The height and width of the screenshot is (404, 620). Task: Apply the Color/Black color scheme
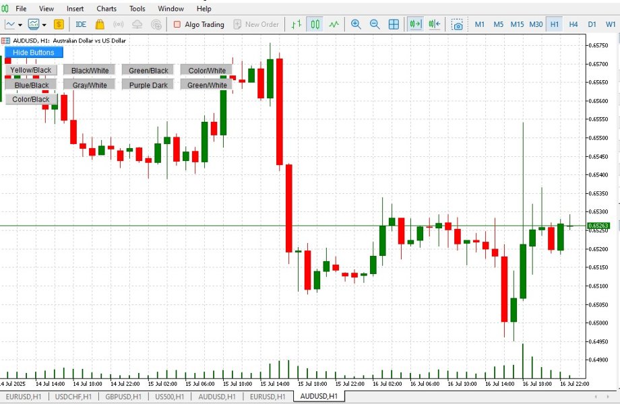pyautogui.click(x=31, y=99)
